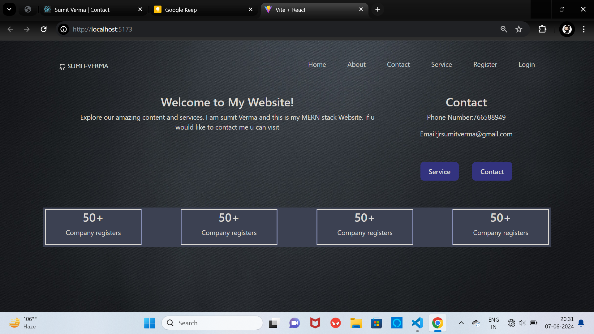Open the browser zoom magnifier icon
Image resolution: width=594 pixels, height=334 pixels.
point(504,29)
